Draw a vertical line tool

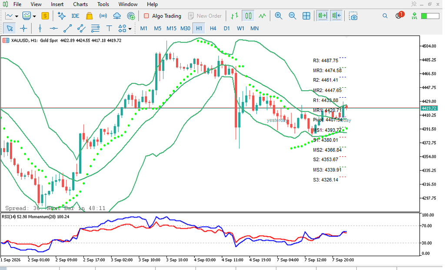click(40, 28)
